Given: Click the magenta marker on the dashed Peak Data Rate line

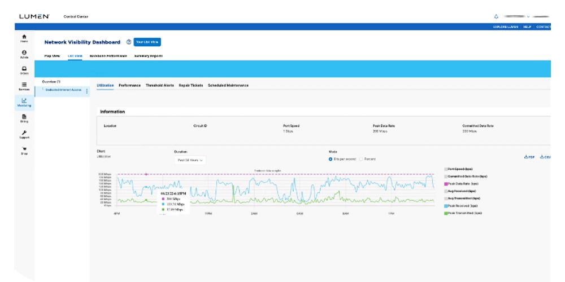Looking at the screenshot, I should (146, 174).
